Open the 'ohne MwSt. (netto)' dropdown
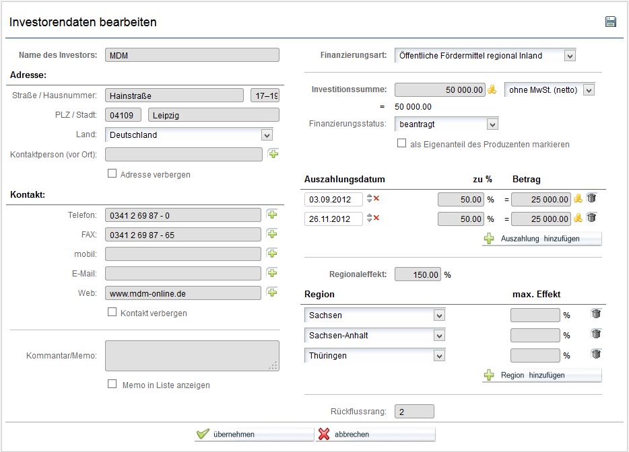Viewport: 629px width, 452px height. coord(550,90)
